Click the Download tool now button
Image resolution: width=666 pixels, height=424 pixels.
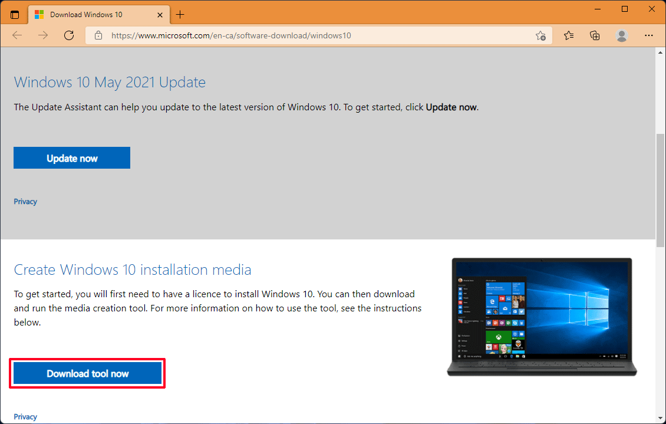click(87, 373)
